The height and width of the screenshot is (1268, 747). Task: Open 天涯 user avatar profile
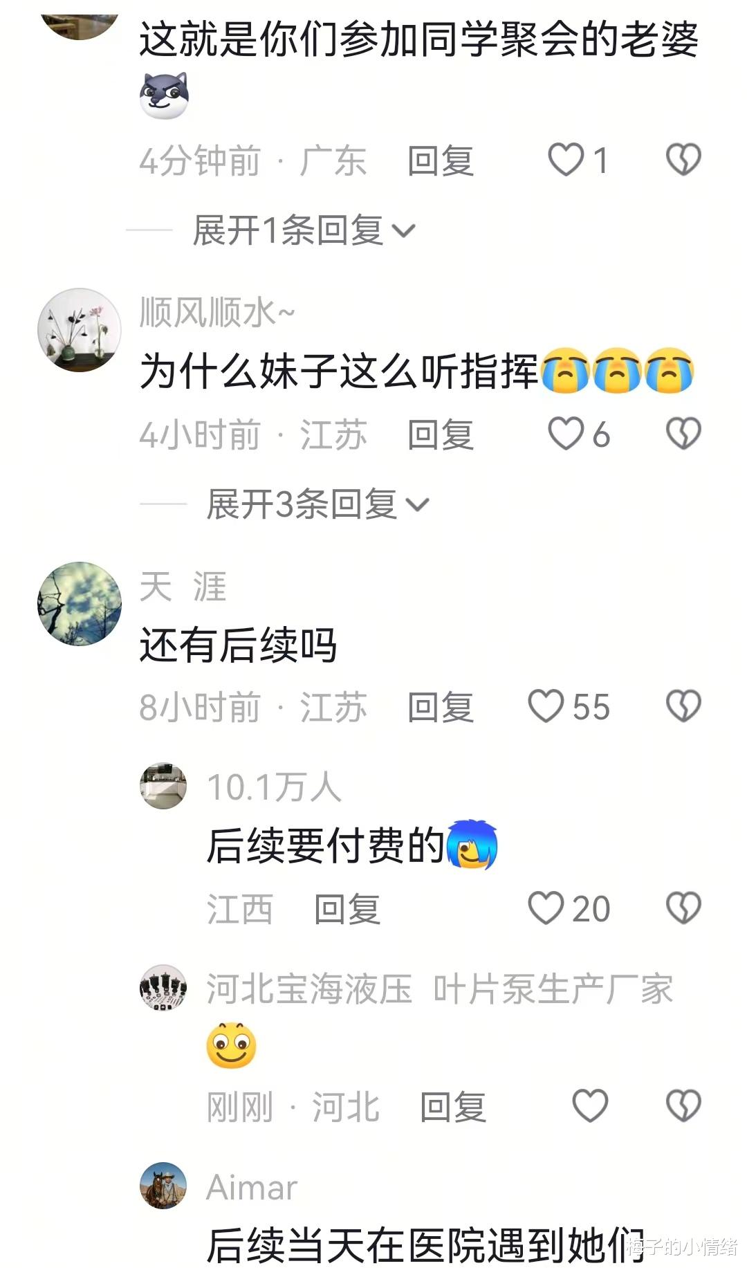[x=80, y=604]
